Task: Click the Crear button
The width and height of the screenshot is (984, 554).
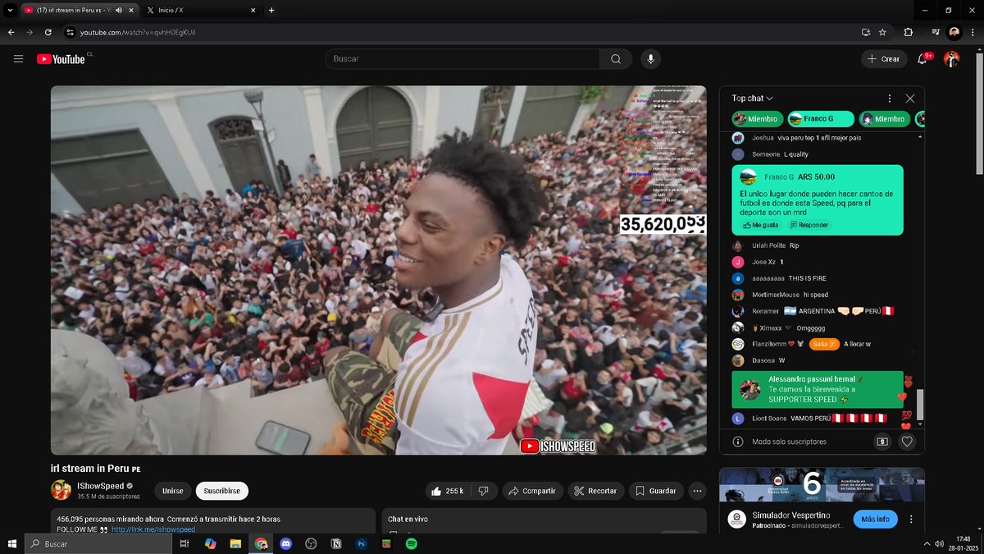Action: pyautogui.click(x=884, y=59)
